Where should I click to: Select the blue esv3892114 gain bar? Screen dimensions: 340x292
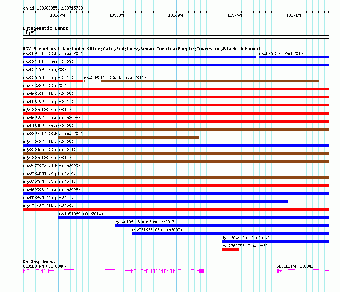(139, 57)
